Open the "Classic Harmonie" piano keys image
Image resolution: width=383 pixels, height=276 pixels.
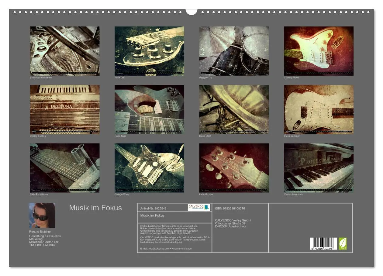point(318,168)
